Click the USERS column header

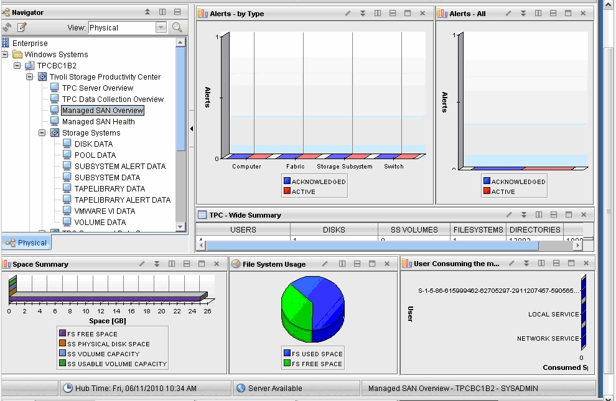pos(243,229)
